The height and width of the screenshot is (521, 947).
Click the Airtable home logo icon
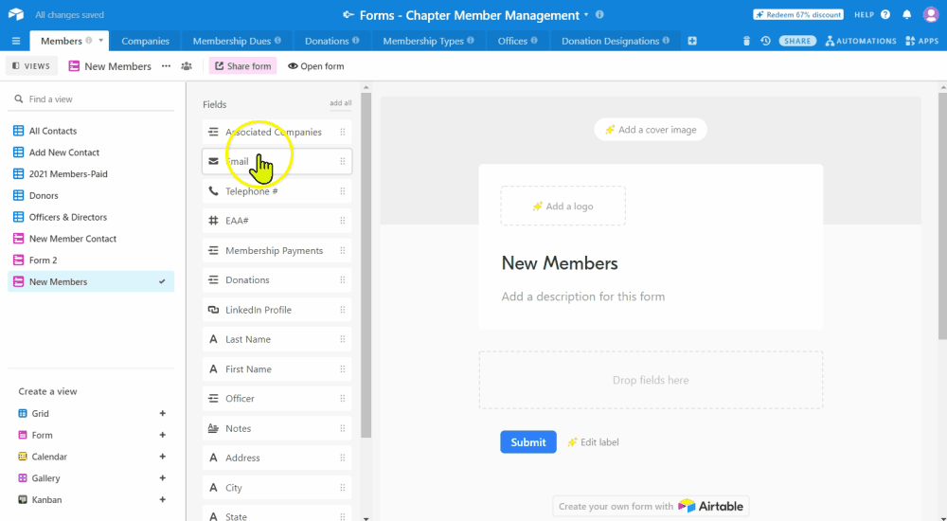16,14
